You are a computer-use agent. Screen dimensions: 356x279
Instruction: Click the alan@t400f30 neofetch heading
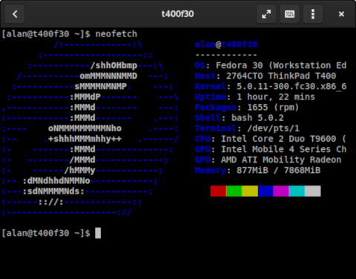point(226,45)
